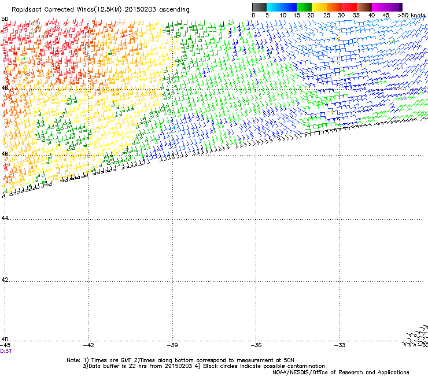Click the green 15-20 knots legend segment
Screen dimensions: 428x376
pos(304,7)
